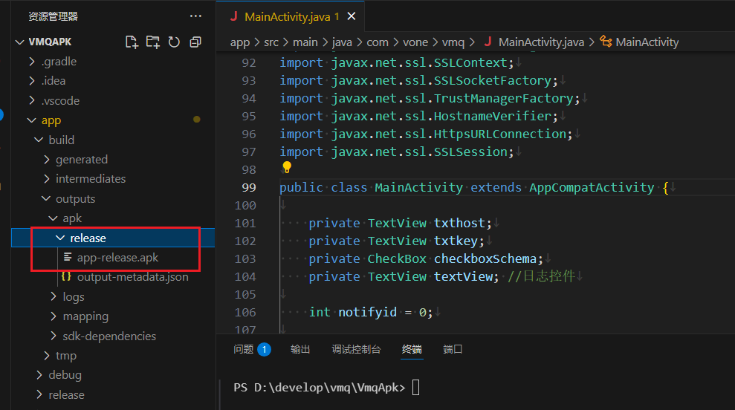Collapse the VMQAPK root project section
The width and height of the screenshot is (735, 410).
pos(50,42)
